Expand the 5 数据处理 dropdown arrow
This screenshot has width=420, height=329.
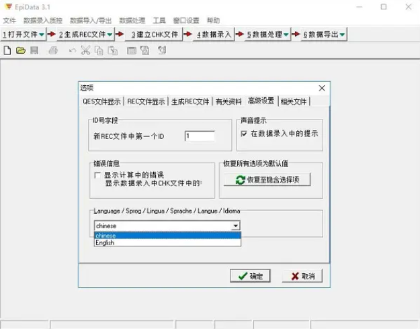tap(286, 34)
